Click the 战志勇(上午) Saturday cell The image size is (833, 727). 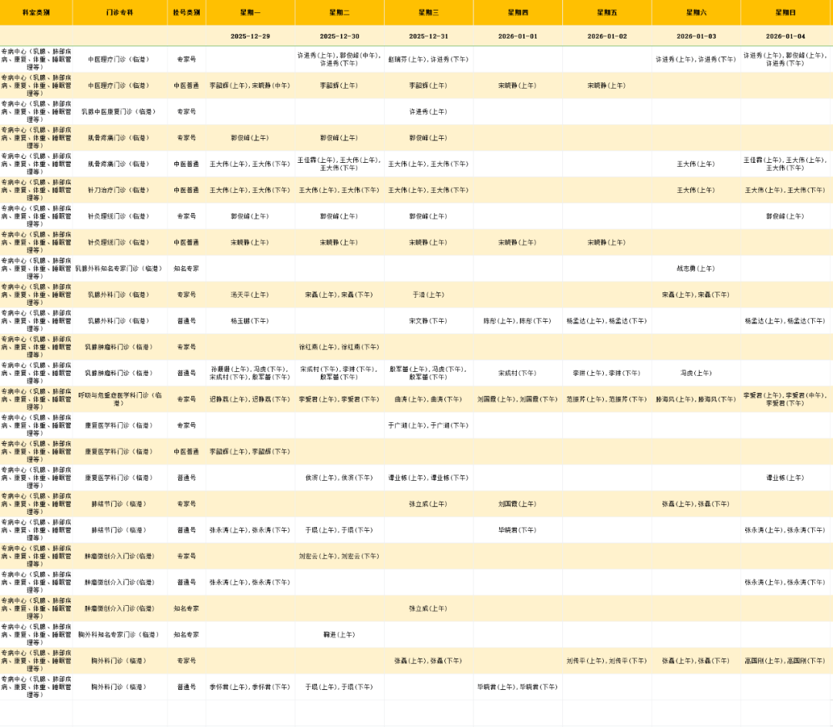tap(696, 269)
